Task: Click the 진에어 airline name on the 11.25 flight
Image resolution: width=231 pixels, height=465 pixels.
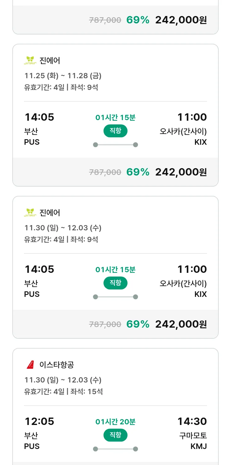Action: point(50,61)
